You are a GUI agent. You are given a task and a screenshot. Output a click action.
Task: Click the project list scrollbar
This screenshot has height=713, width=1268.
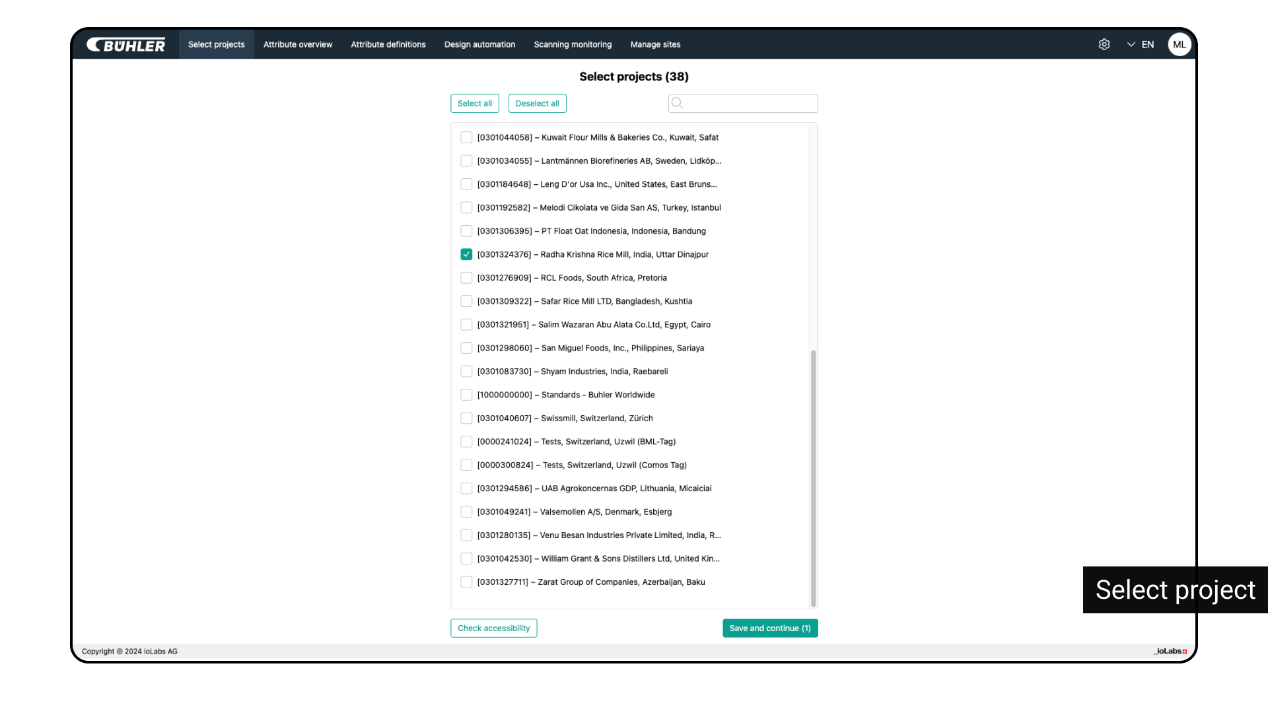(813, 478)
